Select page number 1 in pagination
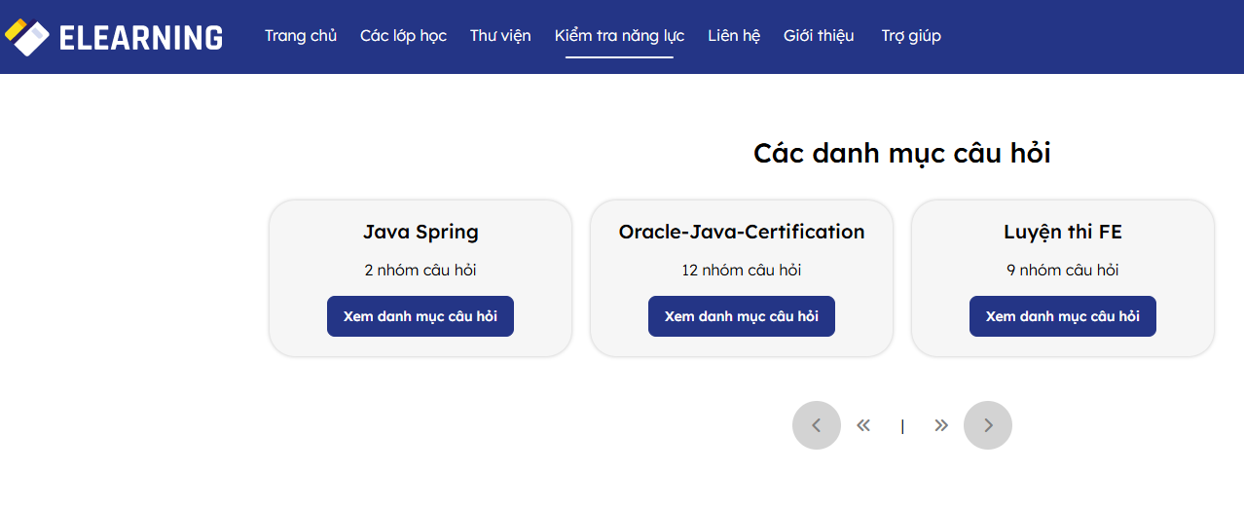Viewport: 1244px width, 508px height. (x=902, y=426)
